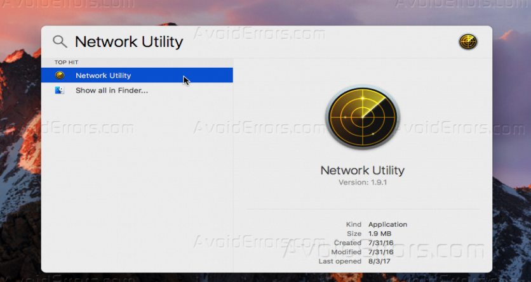This screenshot has height=282, width=531.
Task: Click the Kind label in metadata
Action: click(x=354, y=224)
